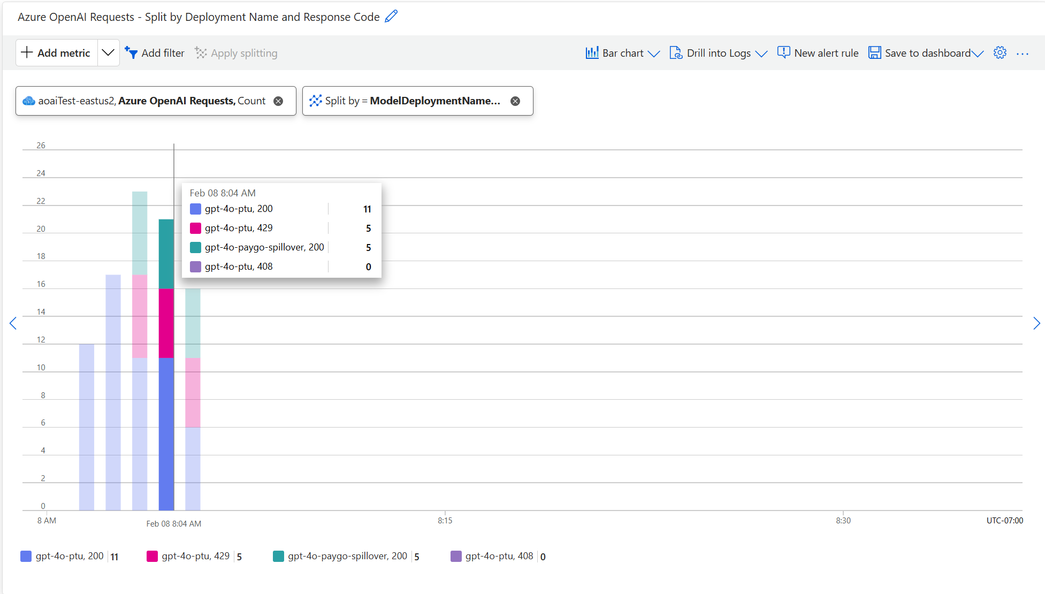
Task: Toggle gpt-4o-ptu, 429 legend series
Action: pyautogui.click(x=194, y=557)
